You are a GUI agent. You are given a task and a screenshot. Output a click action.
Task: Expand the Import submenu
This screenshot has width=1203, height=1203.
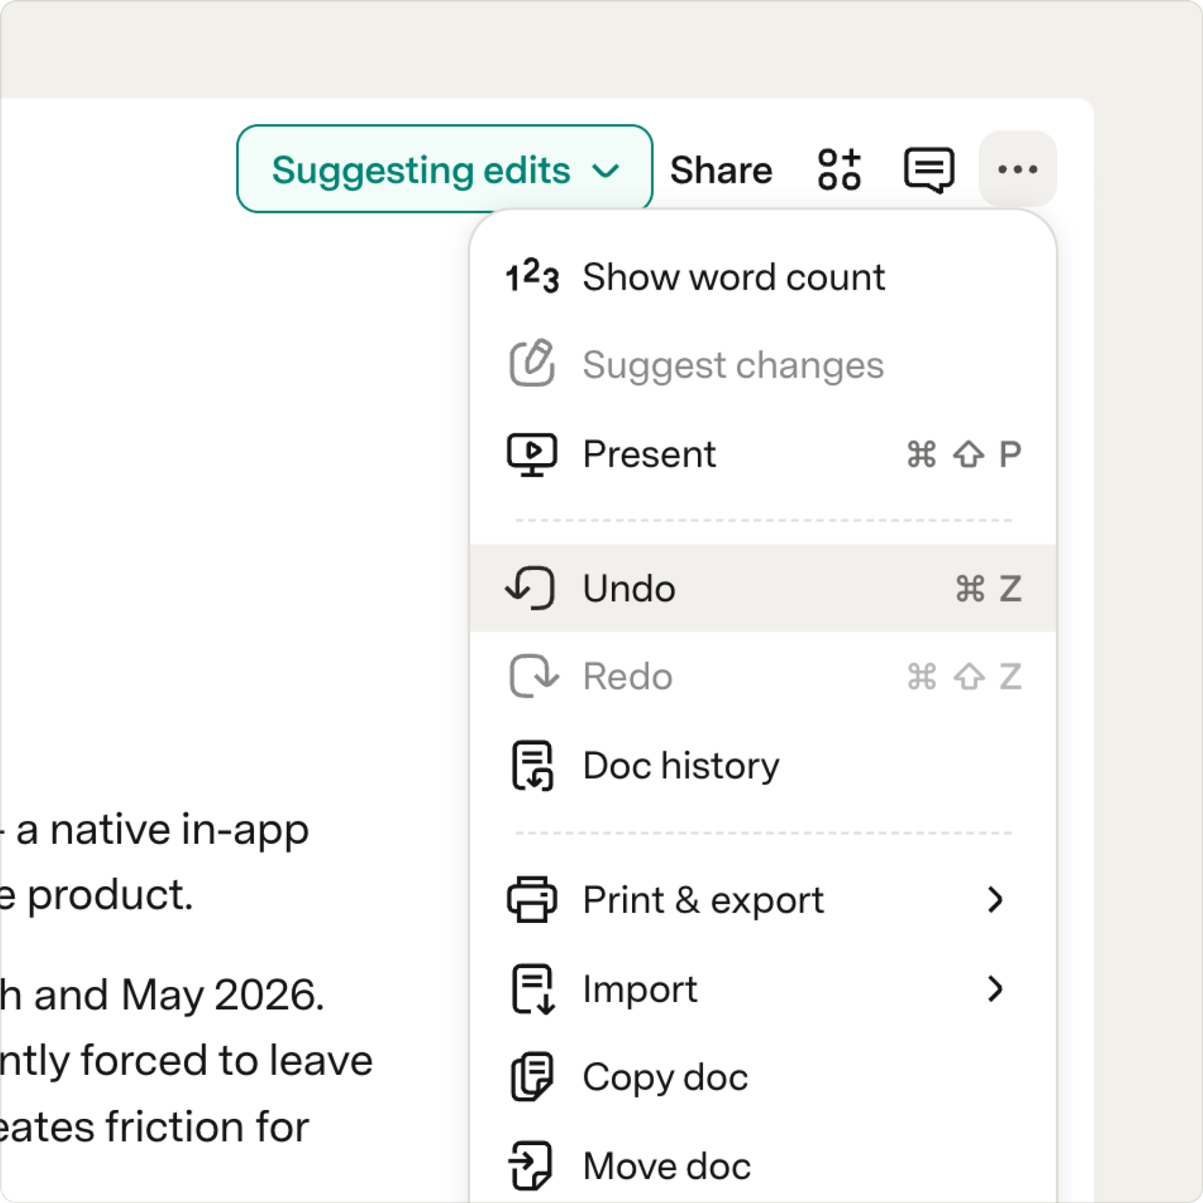pyautogui.click(x=763, y=989)
